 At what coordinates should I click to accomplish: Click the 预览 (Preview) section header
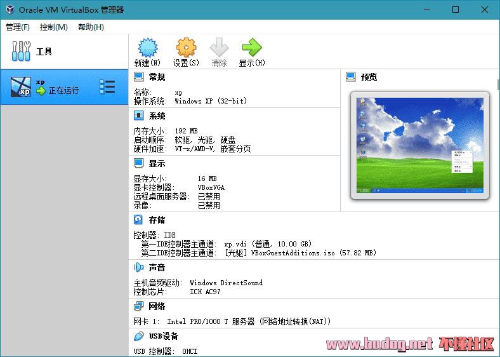369,77
